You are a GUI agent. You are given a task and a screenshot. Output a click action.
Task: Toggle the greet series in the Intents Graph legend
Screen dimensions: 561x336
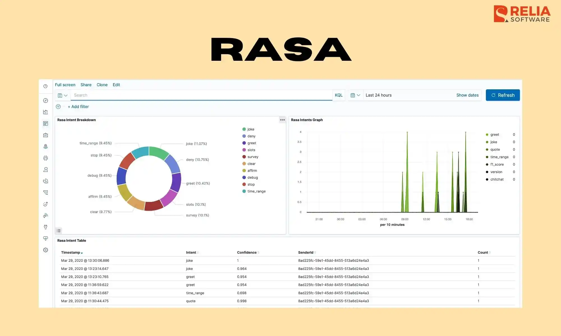(495, 135)
